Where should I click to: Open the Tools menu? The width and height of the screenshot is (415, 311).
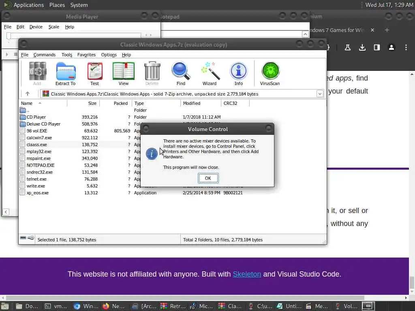pos(67,55)
